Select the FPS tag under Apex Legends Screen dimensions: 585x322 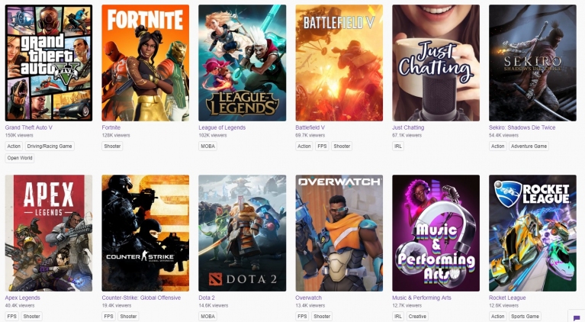[12, 317]
